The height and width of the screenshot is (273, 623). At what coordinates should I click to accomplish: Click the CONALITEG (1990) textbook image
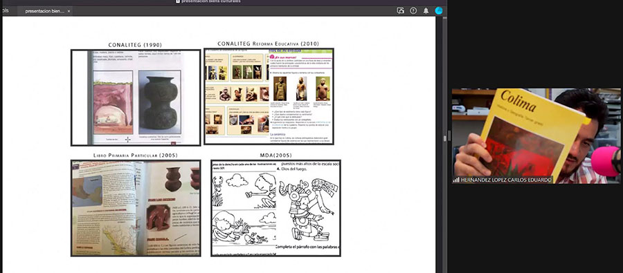(136, 97)
